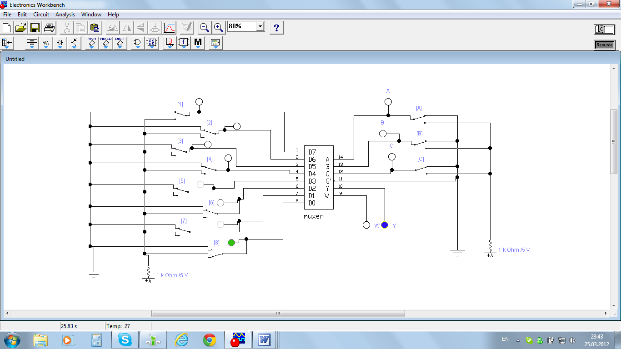
Task: Click the Untitled circuit window title
Action: point(15,59)
